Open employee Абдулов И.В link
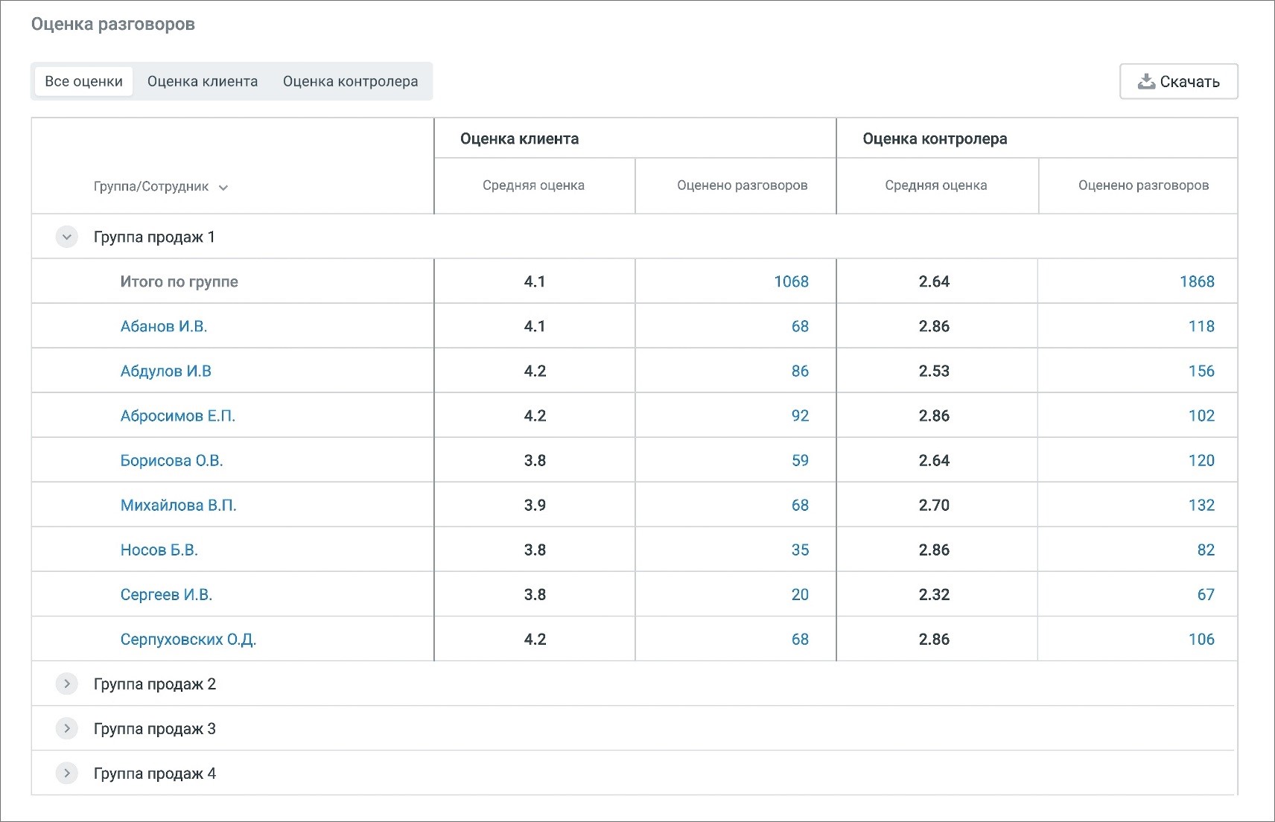This screenshot has height=822, width=1275. click(x=166, y=371)
